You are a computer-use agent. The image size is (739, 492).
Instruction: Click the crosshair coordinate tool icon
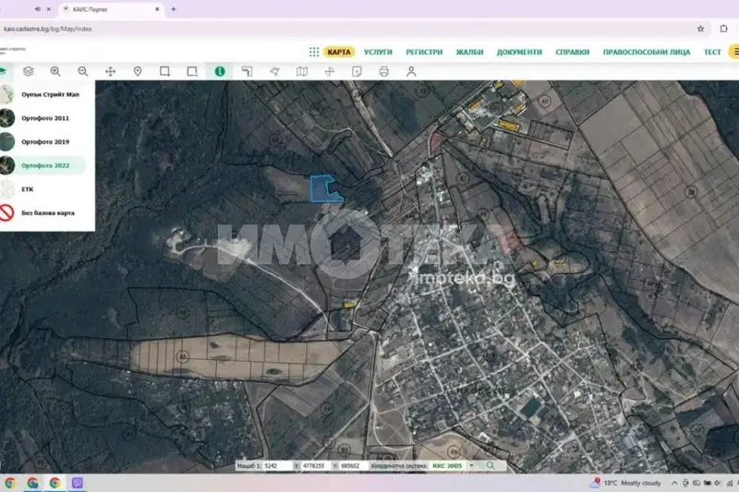330,71
